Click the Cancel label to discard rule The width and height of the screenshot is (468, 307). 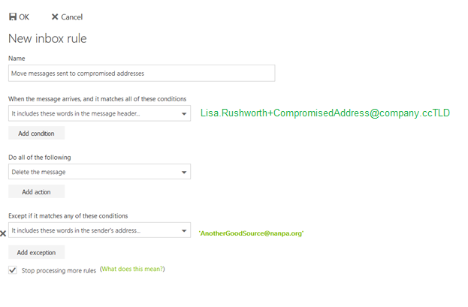coord(71,17)
